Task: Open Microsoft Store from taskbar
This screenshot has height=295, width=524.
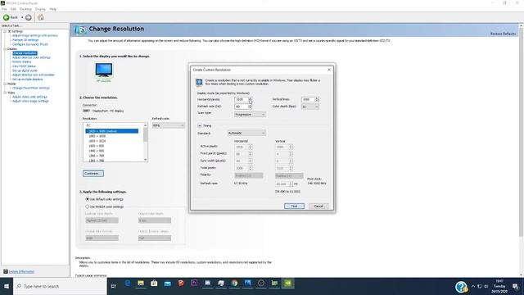Action: pyautogui.click(x=154, y=284)
